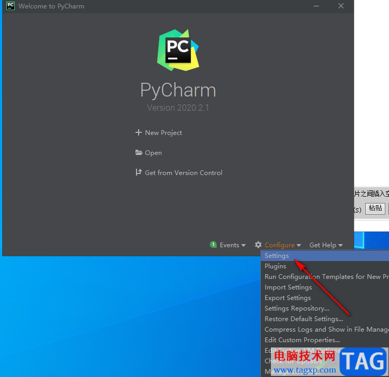Click the PyCharm logo in title bar
389x377 pixels.
pos(11,6)
